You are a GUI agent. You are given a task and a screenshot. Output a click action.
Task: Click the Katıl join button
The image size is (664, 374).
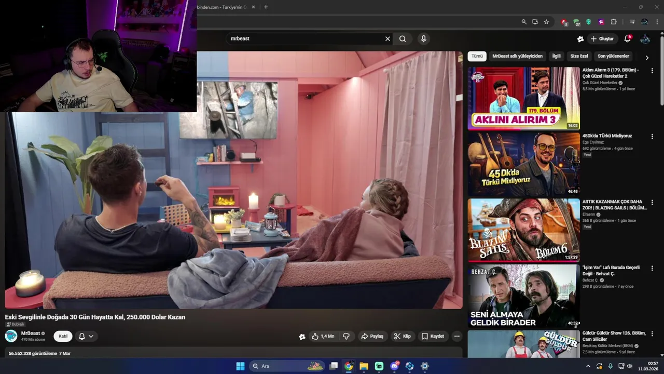pos(63,336)
